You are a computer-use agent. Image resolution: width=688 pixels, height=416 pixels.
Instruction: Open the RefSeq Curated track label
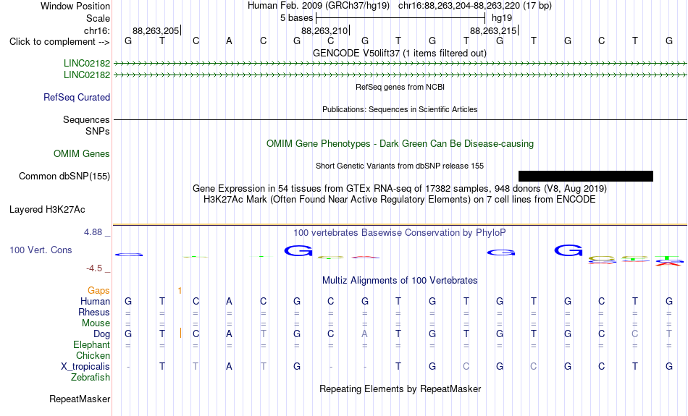pos(77,98)
